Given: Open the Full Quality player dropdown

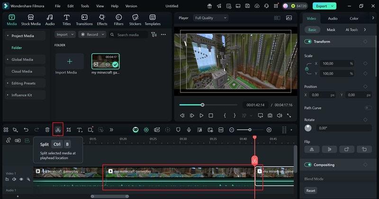Looking at the screenshot, I should [x=210, y=18].
